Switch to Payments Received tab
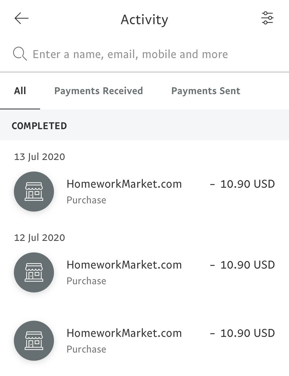289x376 pixels. (x=98, y=91)
